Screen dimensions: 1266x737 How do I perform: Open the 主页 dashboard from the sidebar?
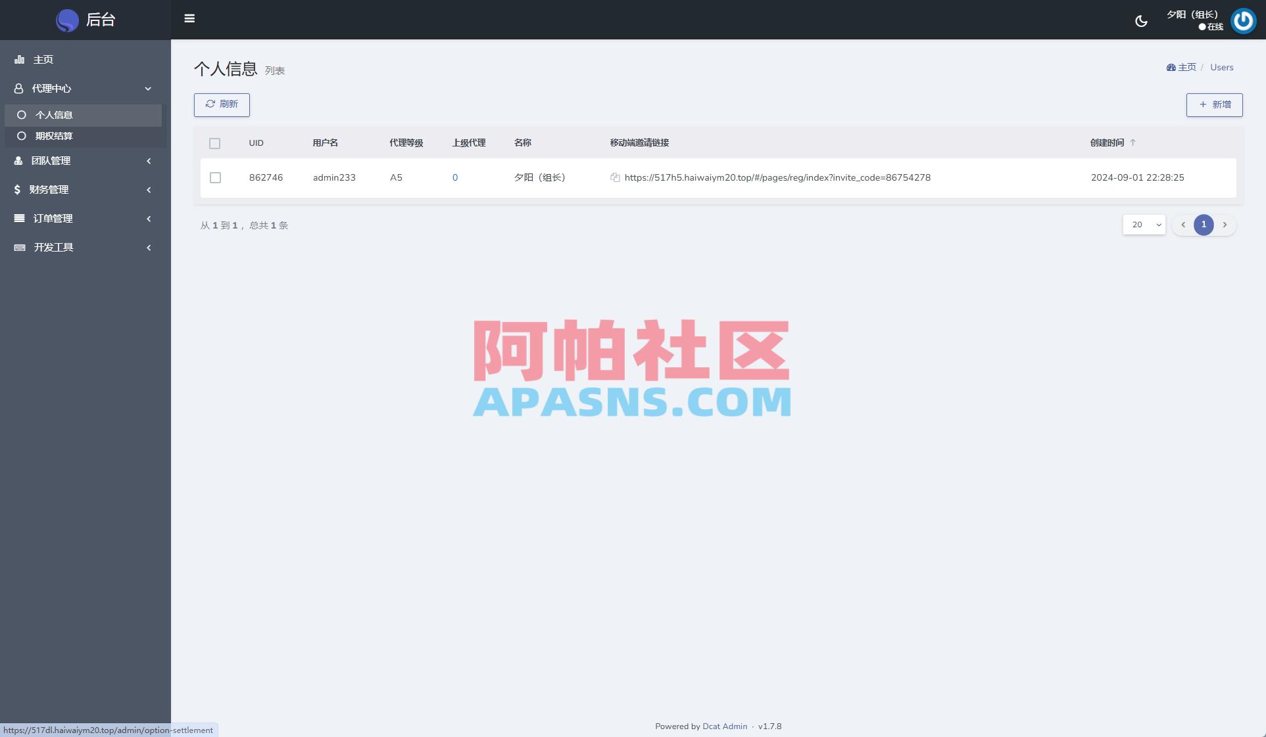click(44, 59)
